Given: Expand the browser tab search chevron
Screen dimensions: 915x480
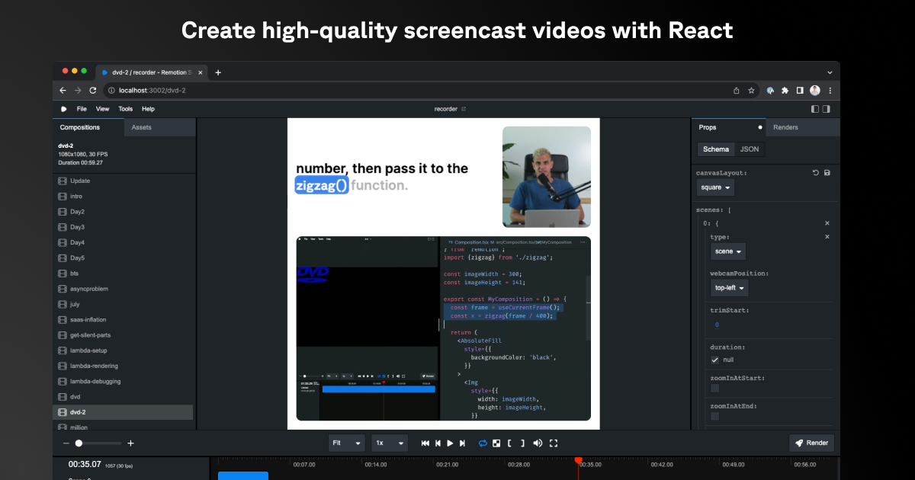Looking at the screenshot, I should coord(830,72).
